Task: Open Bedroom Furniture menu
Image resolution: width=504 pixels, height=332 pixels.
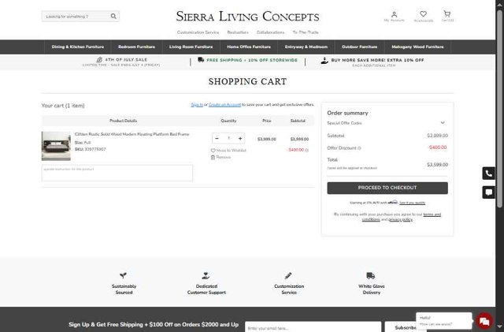Action: 136,47
